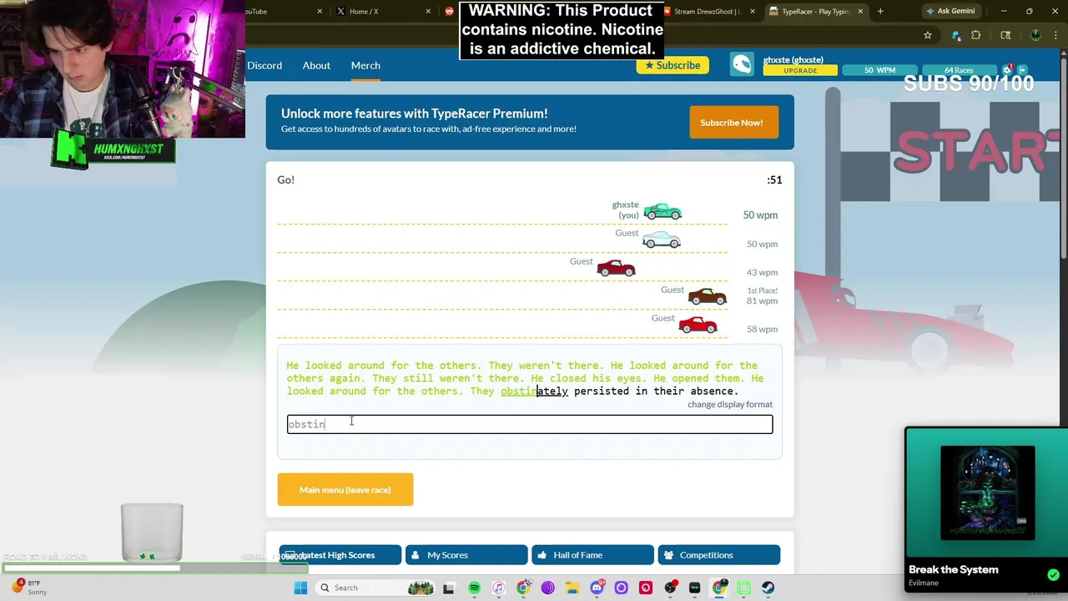Click the tab search/media icon in toolbar

coord(1005,35)
